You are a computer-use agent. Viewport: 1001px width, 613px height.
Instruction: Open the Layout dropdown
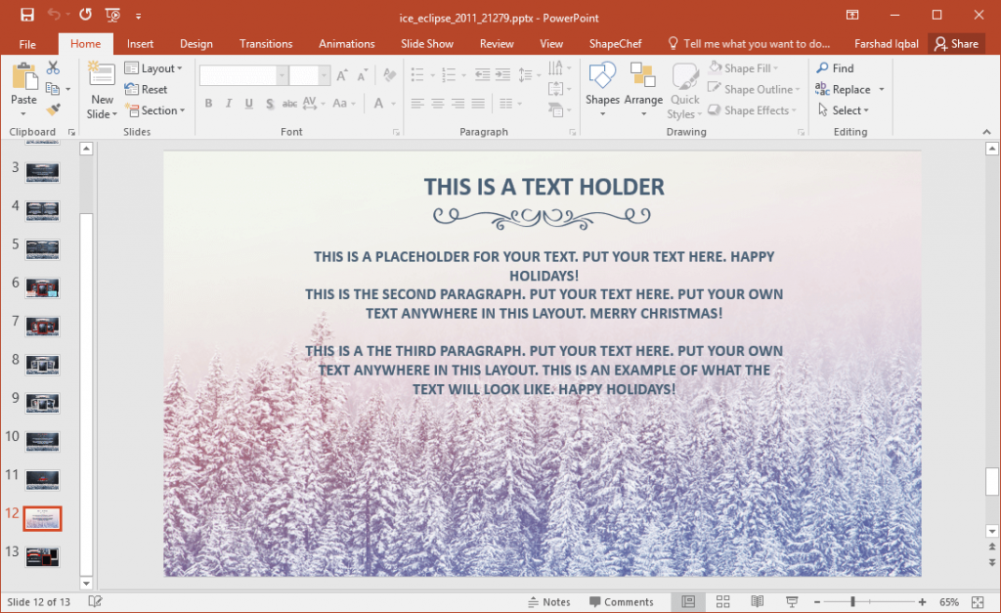154,67
